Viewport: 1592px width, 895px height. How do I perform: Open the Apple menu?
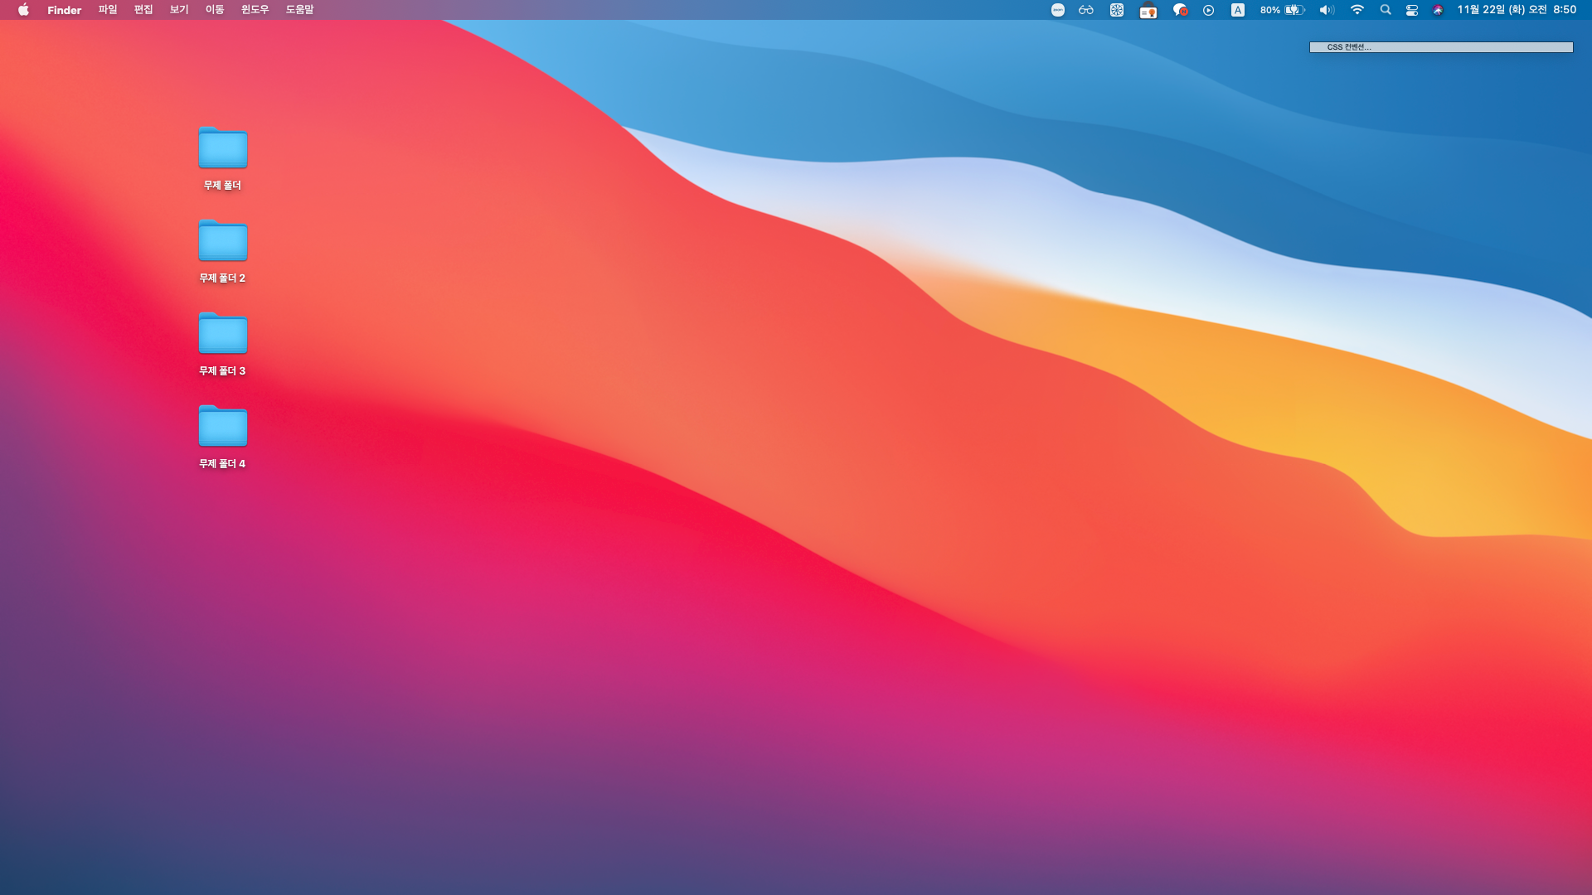click(23, 10)
